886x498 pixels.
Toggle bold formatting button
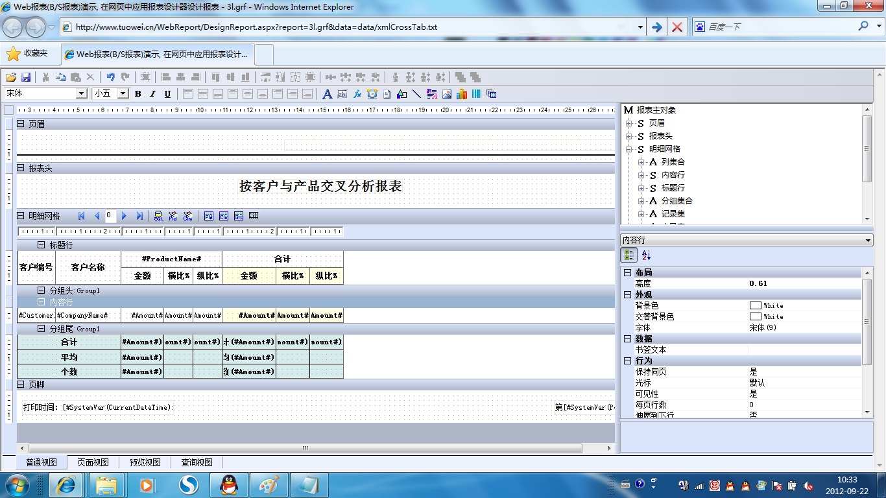coord(138,94)
